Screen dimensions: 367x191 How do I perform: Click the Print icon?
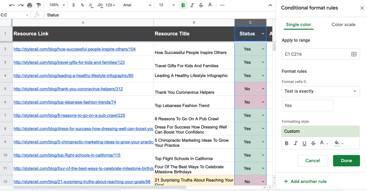pyautogui.click(x=29, y=5)
